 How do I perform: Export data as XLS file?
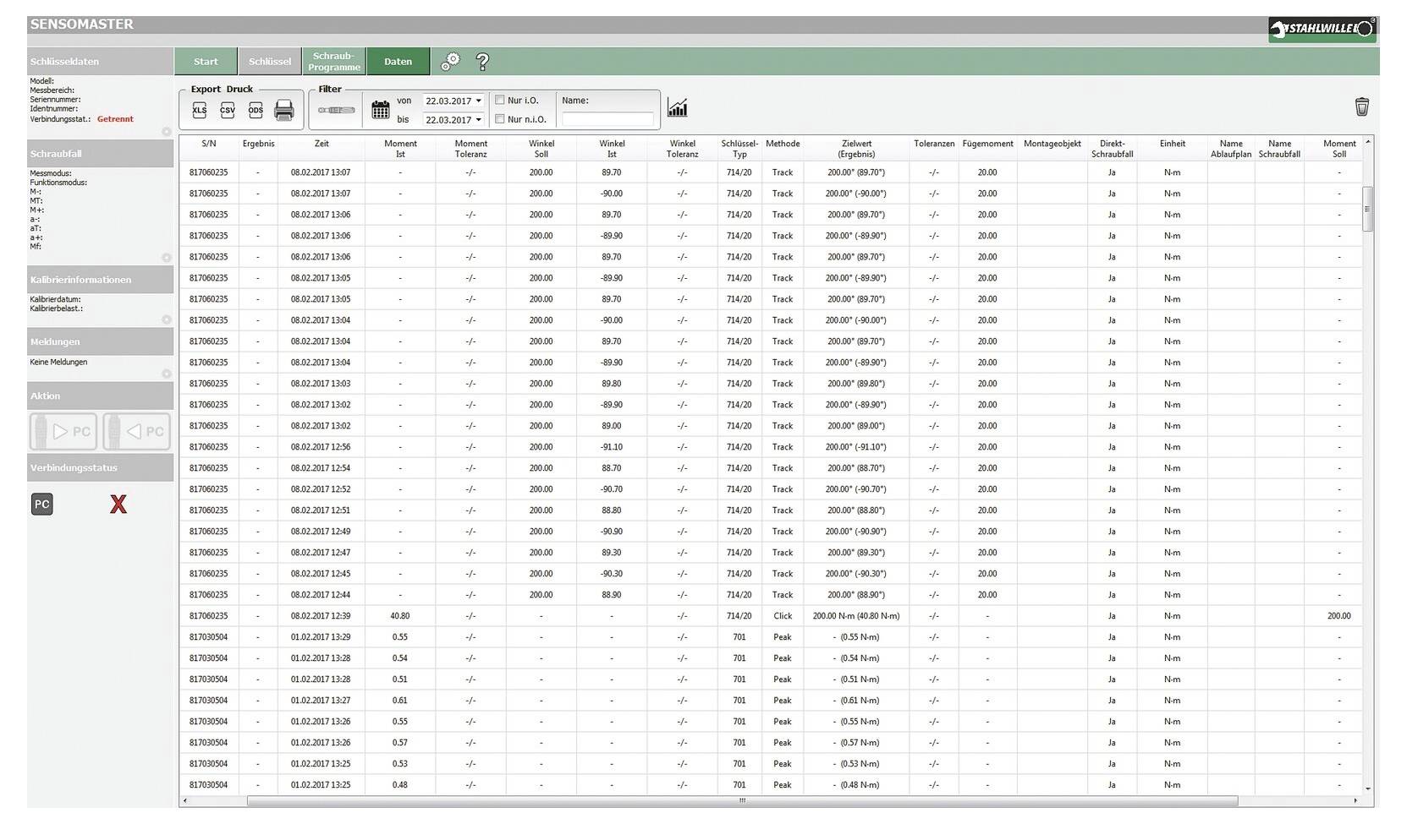coord(199,110)
